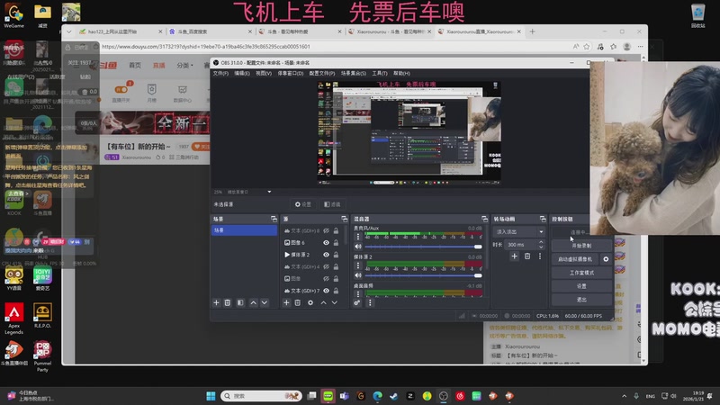Mute the 麦克风/Aux speaker icon
Viewport: 720px width, 405px height.
point(358,247)
